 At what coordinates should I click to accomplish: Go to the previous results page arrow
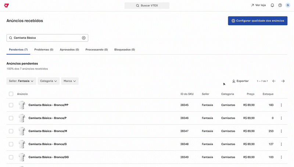tap(274, 81)
